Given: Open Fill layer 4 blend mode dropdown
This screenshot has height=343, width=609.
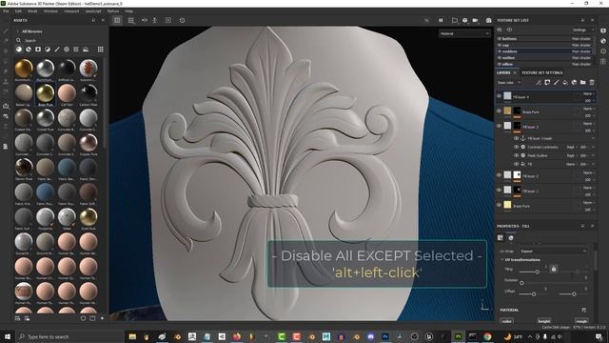Looking at the screenshot, I should click(588, 93).
